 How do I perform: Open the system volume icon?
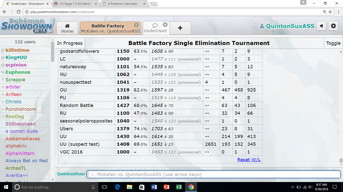[x=311, y=187]
